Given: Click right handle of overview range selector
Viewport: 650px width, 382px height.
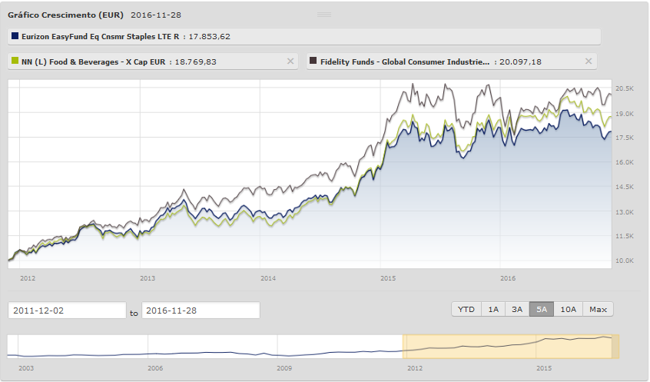Looking at the screenshot, I should pos(617,347).
